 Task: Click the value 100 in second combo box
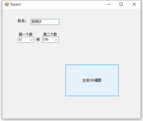(46, 39)
